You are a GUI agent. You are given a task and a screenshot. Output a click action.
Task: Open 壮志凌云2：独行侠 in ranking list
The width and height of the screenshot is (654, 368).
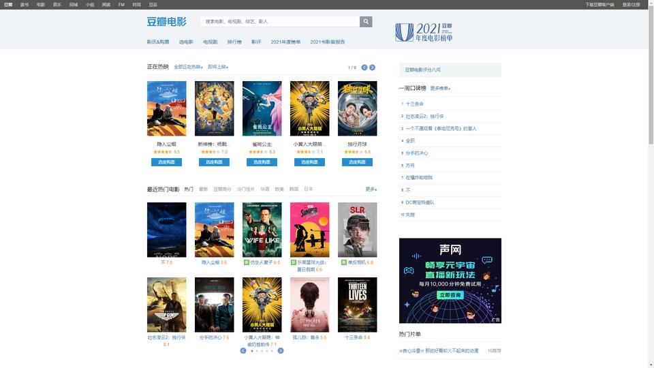coord(424,117)
